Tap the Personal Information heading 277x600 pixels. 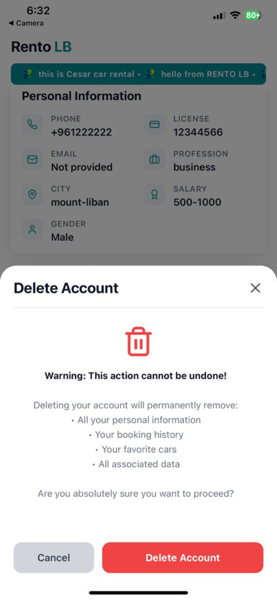point(81,96)
